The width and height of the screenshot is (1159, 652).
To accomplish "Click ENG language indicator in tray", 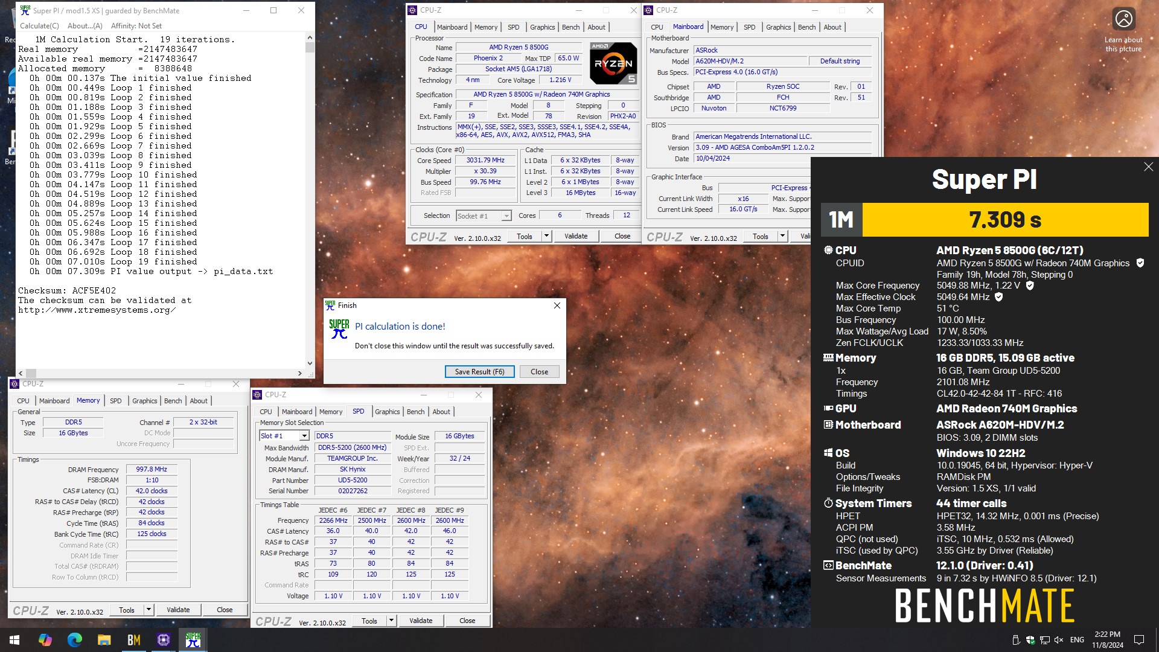I will (1077, 640).
